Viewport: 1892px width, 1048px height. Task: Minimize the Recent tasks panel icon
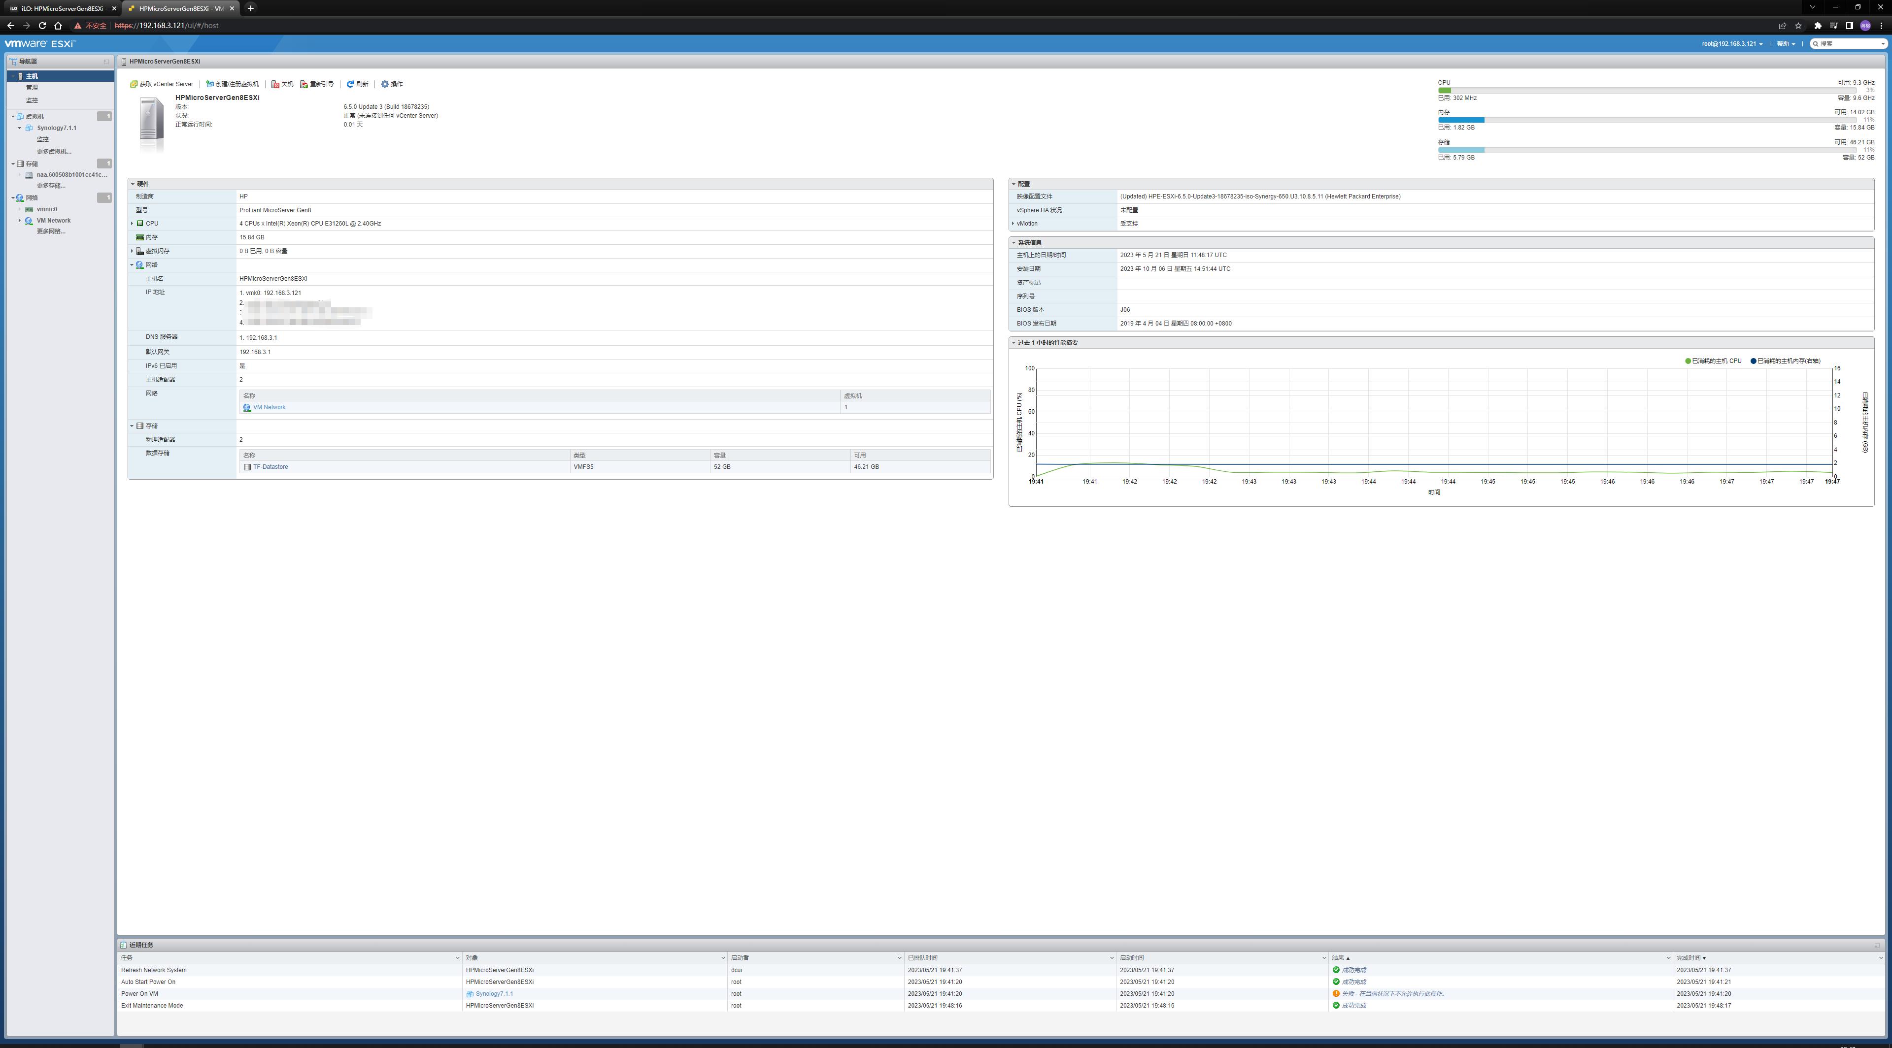tap(1877, 945)
